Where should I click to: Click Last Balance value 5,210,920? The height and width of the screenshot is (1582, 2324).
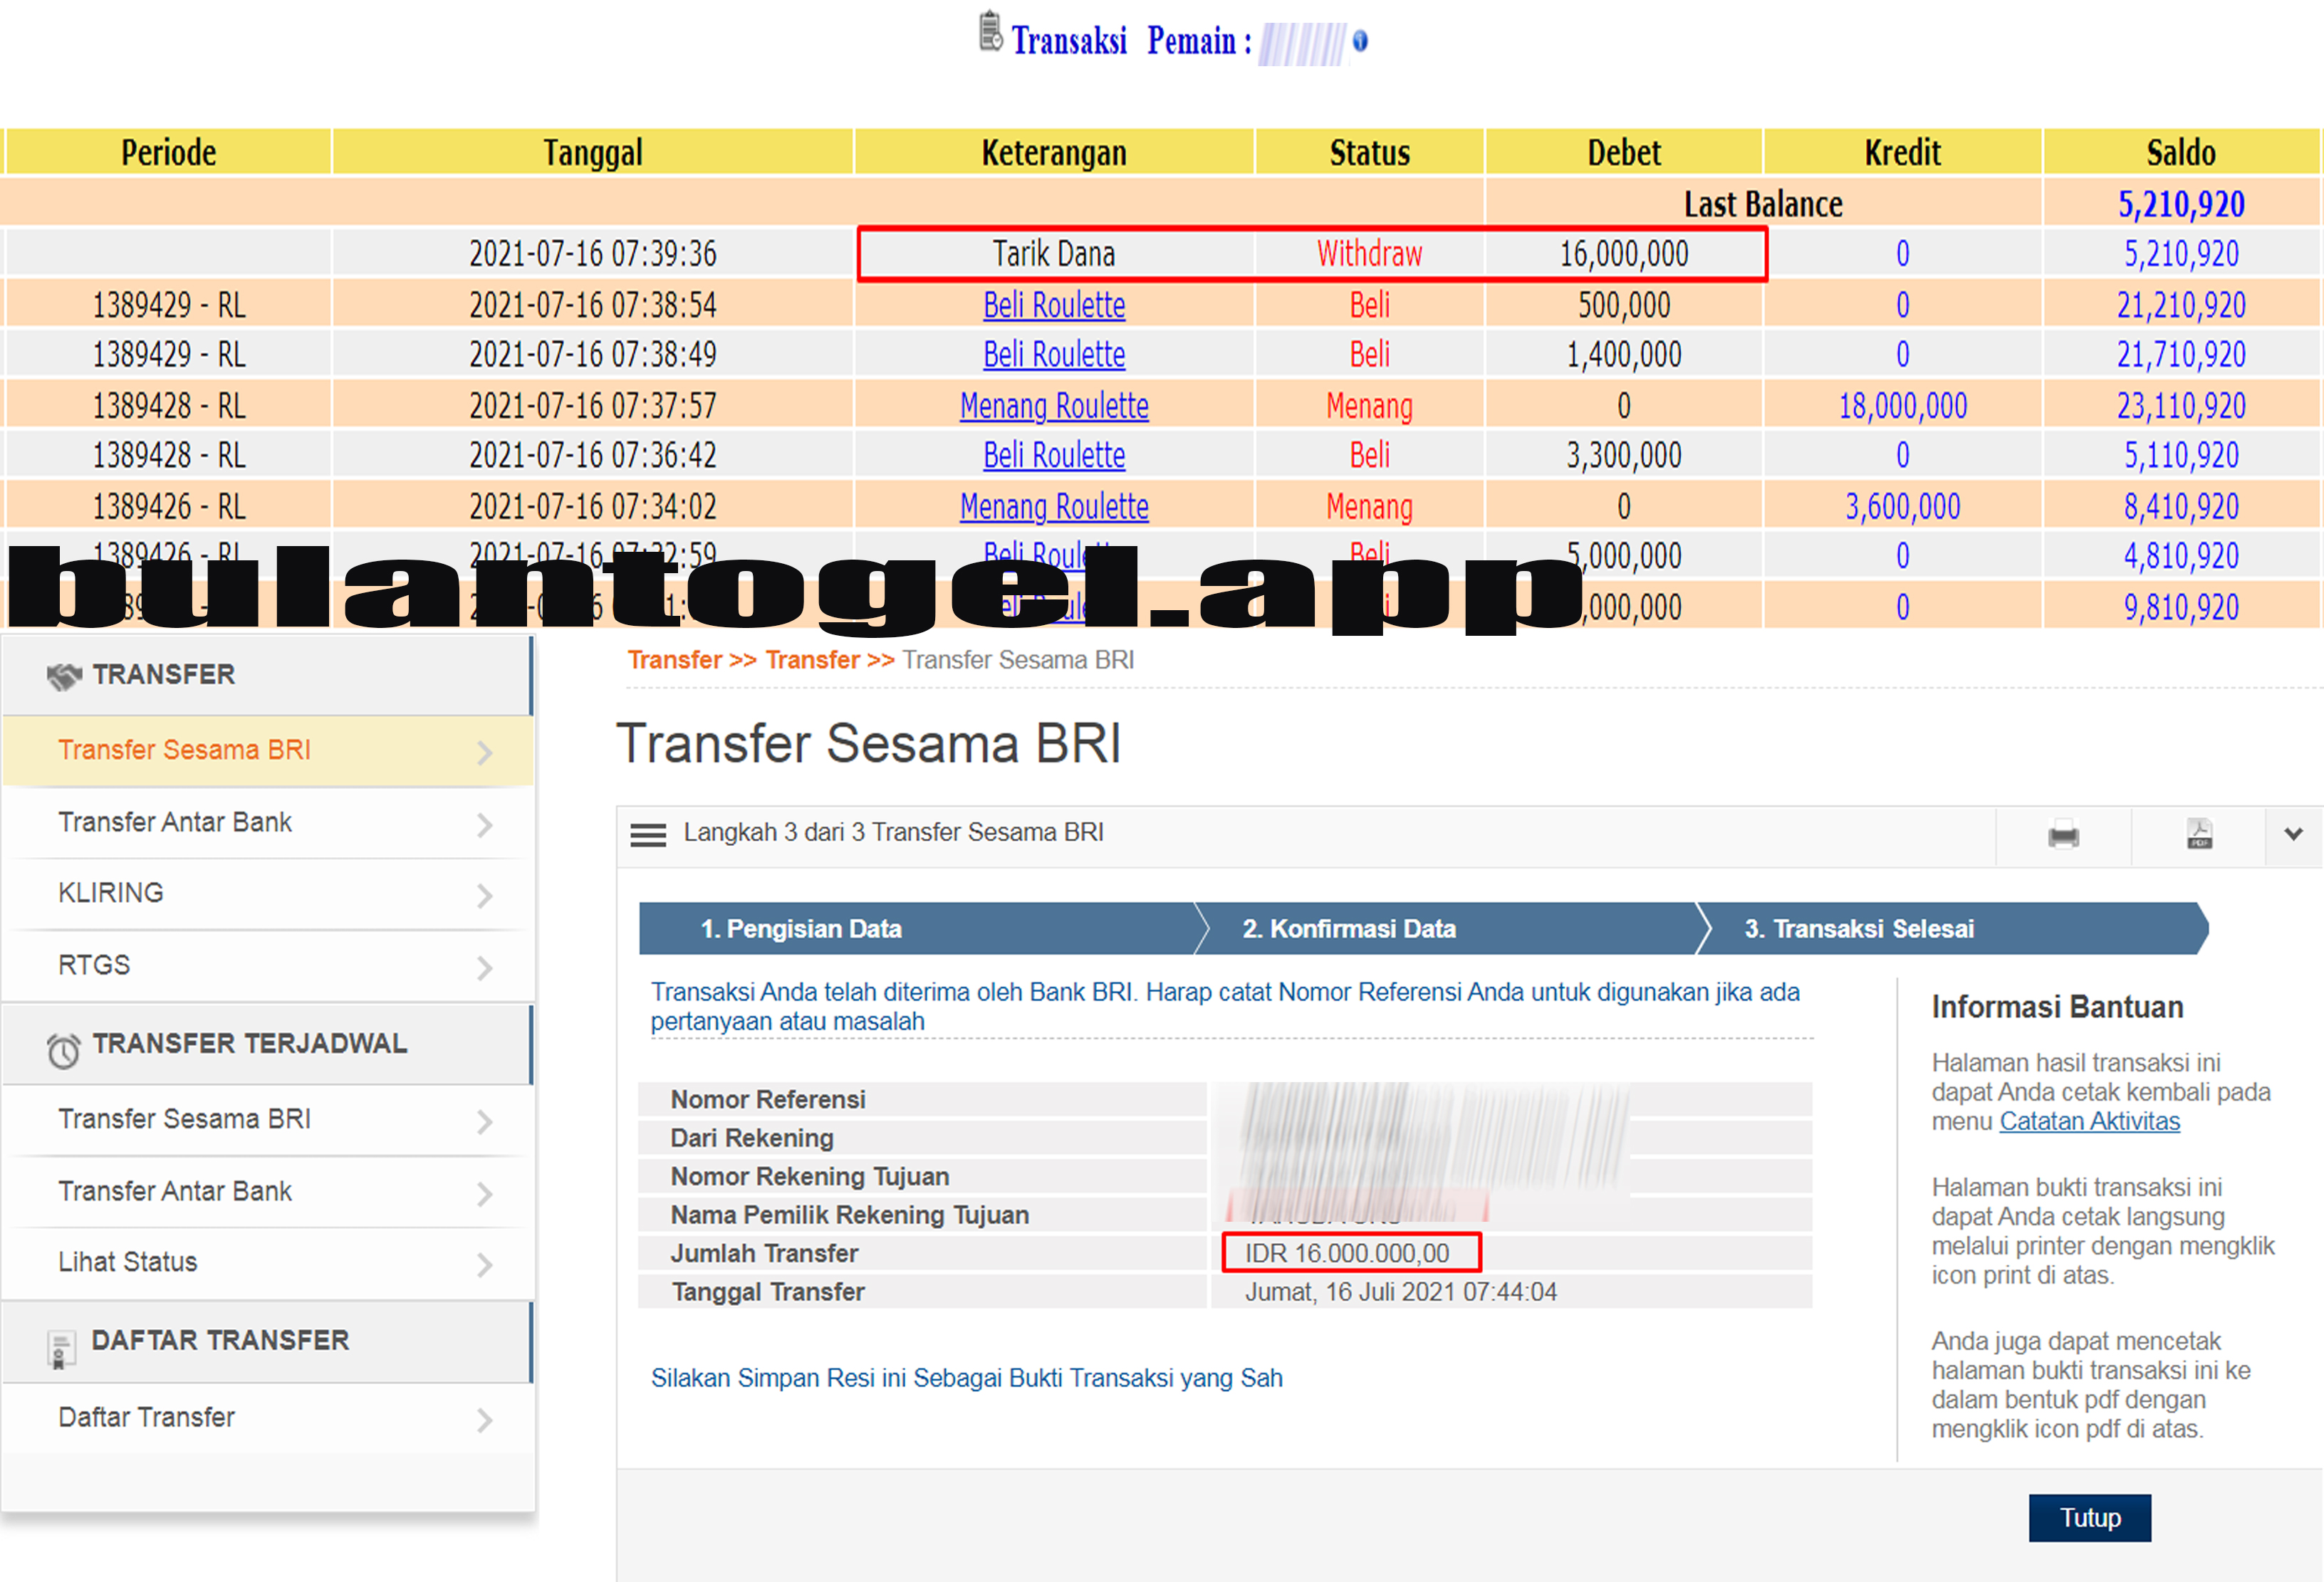point(2181,204)
